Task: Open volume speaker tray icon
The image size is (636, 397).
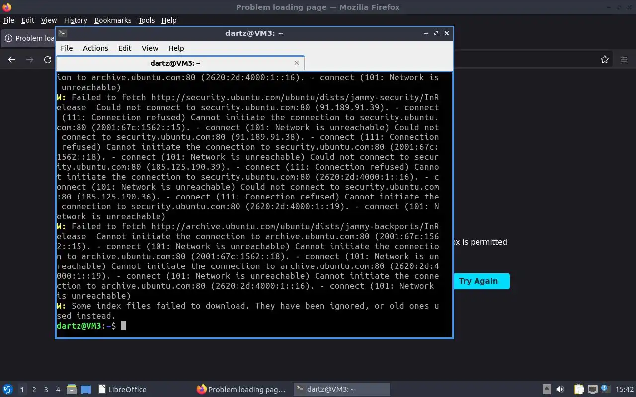Action: [x=560, y=390]
